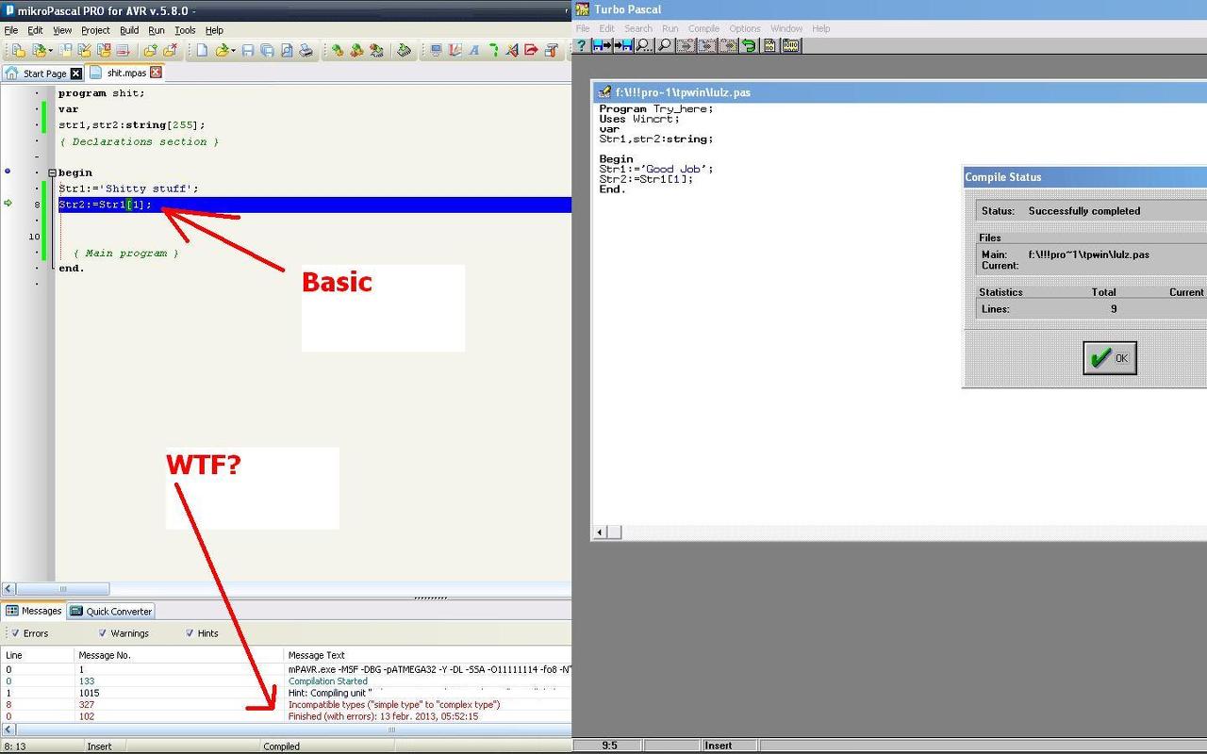1207x754 pixels.
Task: Open the Help menu in mikroPascal
Action: [x=214, y=30]
